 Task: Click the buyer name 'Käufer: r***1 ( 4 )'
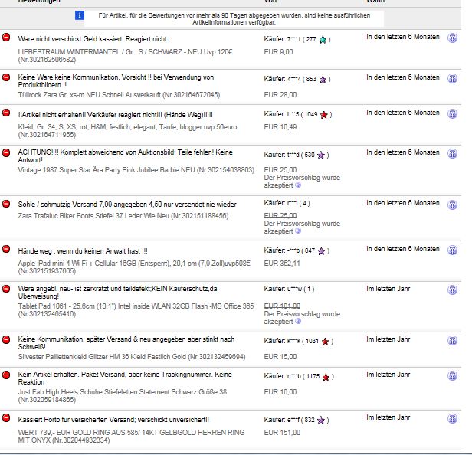(287, 203)
